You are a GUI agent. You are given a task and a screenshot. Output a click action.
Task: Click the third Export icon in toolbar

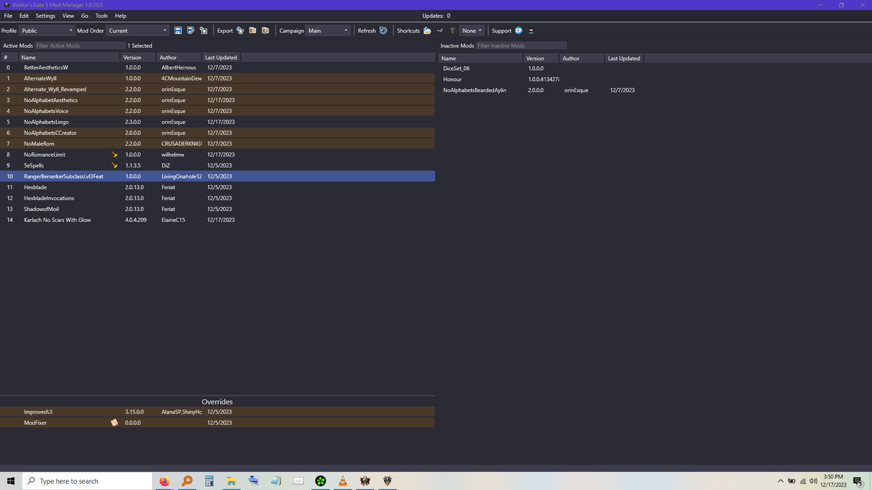(x=266, y=31)
